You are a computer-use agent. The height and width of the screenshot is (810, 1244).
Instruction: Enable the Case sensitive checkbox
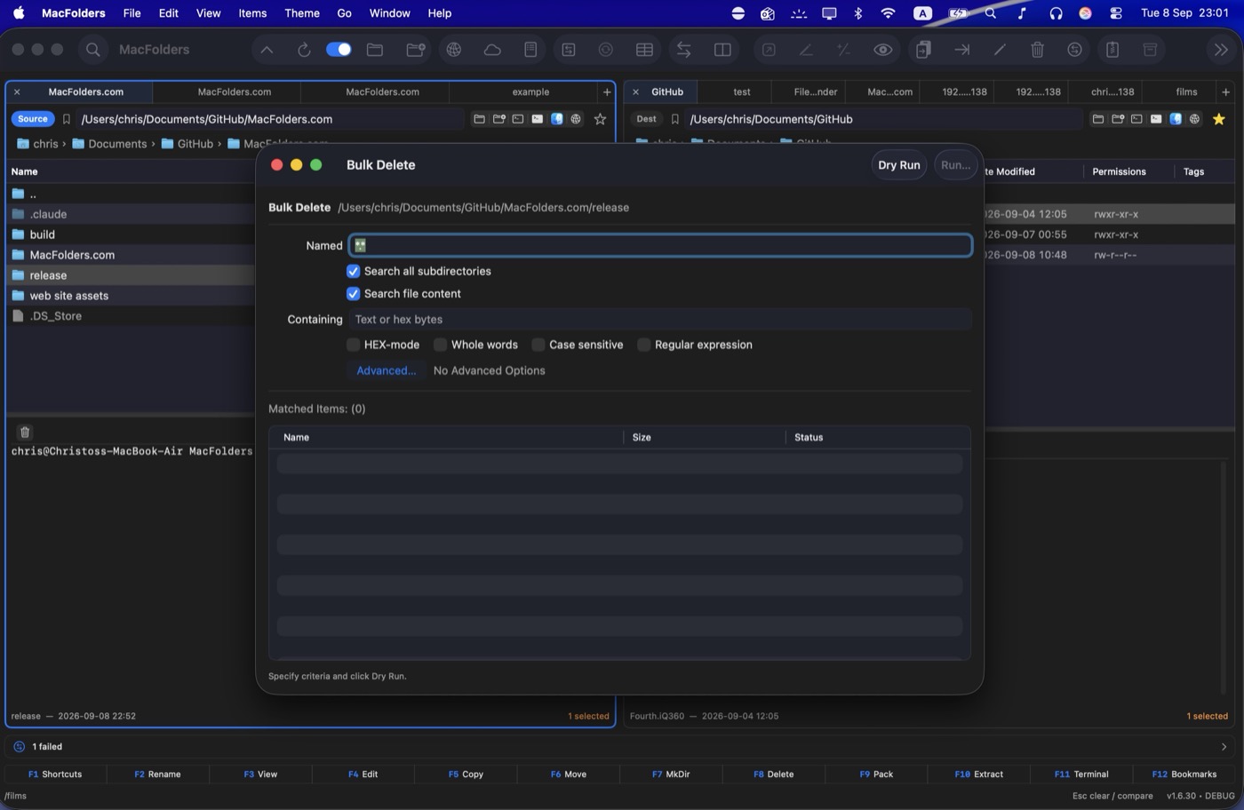(538, 345)
